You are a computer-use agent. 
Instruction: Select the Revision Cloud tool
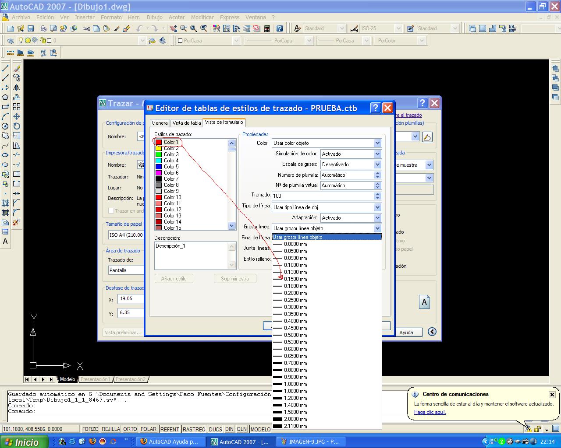coord(5,136)
